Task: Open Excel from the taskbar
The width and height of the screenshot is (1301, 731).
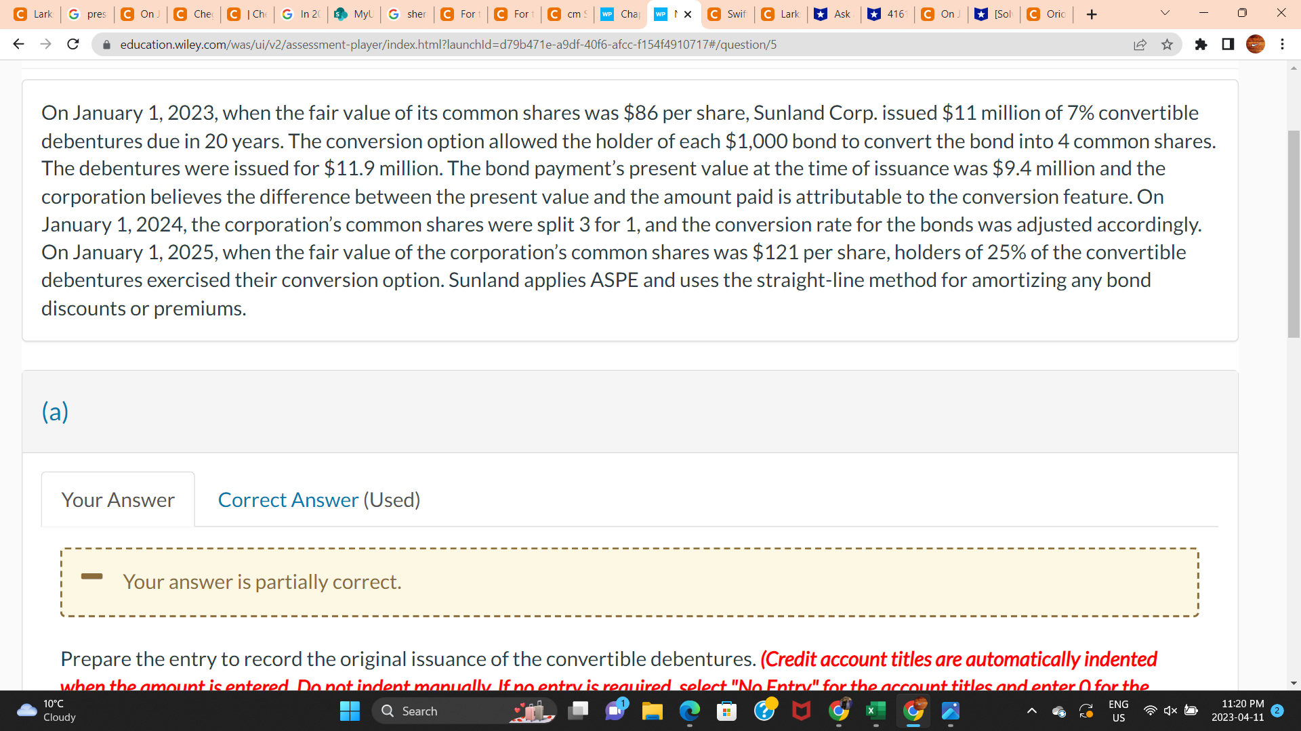Action: [x=875, y=711]
